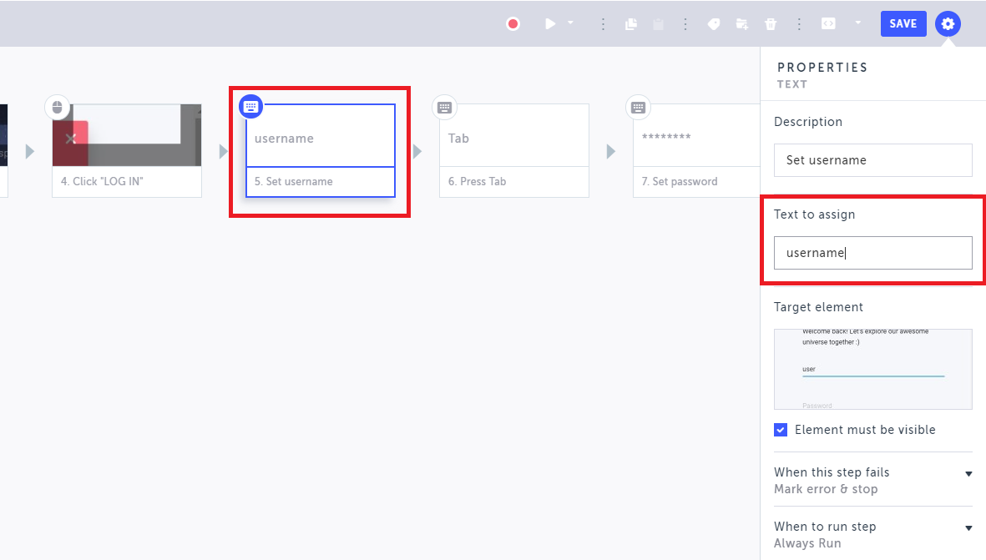Copy the selected step using the copy icon
The width and height of the screenshot is (986, 560).
(x=631, y=24)
